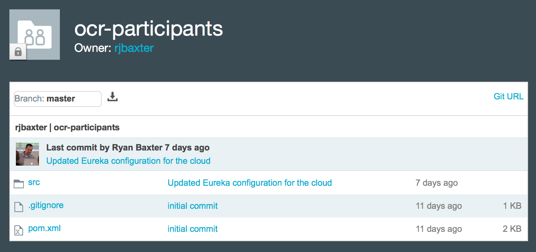Screen dimensions: 536x252
Task: Click the private lock icon badge
Action: tap(18, 52)
